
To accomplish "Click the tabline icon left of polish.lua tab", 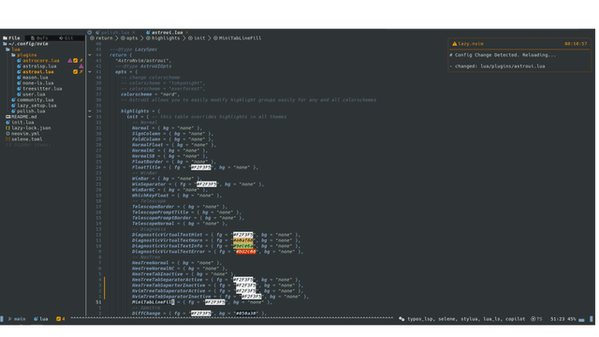I will pos(90,33).
